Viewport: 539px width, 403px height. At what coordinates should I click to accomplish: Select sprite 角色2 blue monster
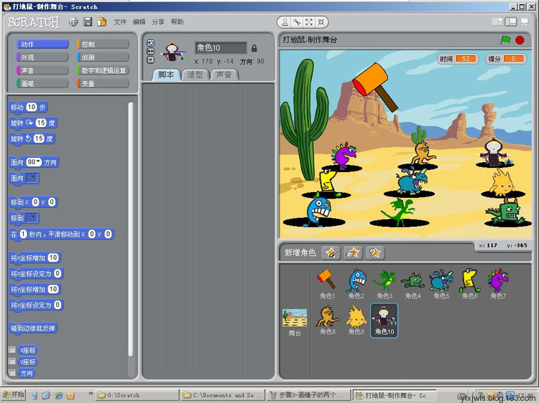356,284
